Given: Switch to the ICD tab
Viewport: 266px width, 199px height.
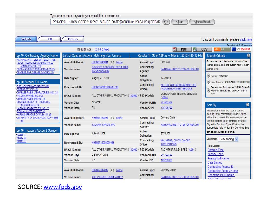Looking at the screenshot, I should (50, 39).
